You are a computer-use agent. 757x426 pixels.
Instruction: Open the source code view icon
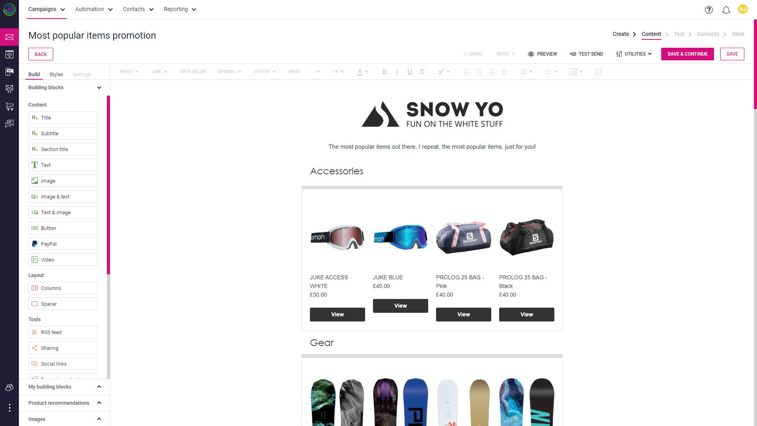click(x=599, y=72)
